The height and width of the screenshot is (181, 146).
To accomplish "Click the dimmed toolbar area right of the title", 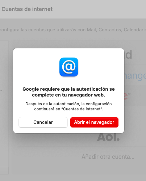I will (x=99, y=9).
